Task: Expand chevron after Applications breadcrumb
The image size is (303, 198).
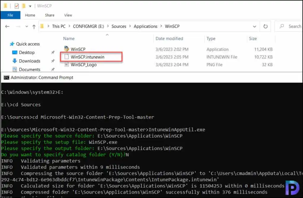Action: (161, 26)
